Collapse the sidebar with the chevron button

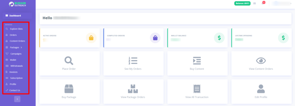17,99
